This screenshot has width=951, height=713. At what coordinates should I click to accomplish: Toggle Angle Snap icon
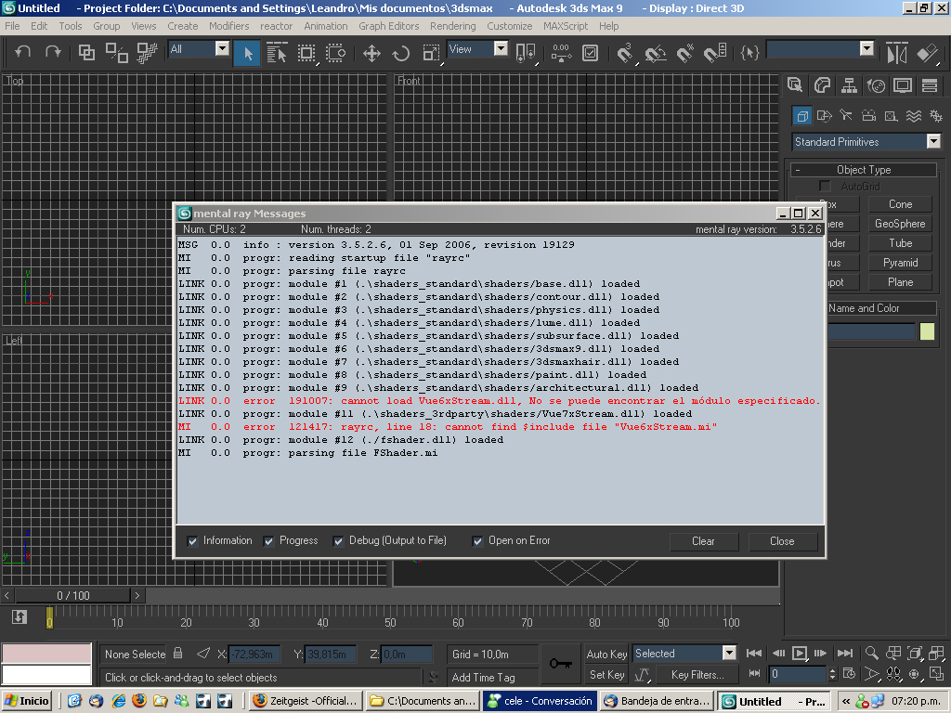(655, 53)
